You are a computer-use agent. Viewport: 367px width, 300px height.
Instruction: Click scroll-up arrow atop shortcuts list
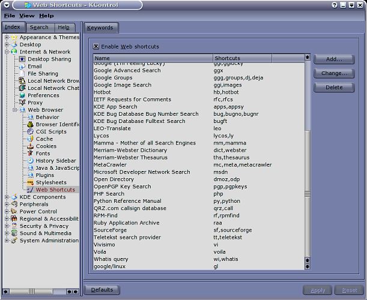tap(308, 57)
